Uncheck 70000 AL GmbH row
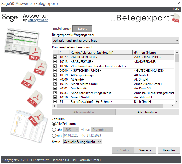The height and width of the screenshot is (164, 182). (x=55, y=80)
